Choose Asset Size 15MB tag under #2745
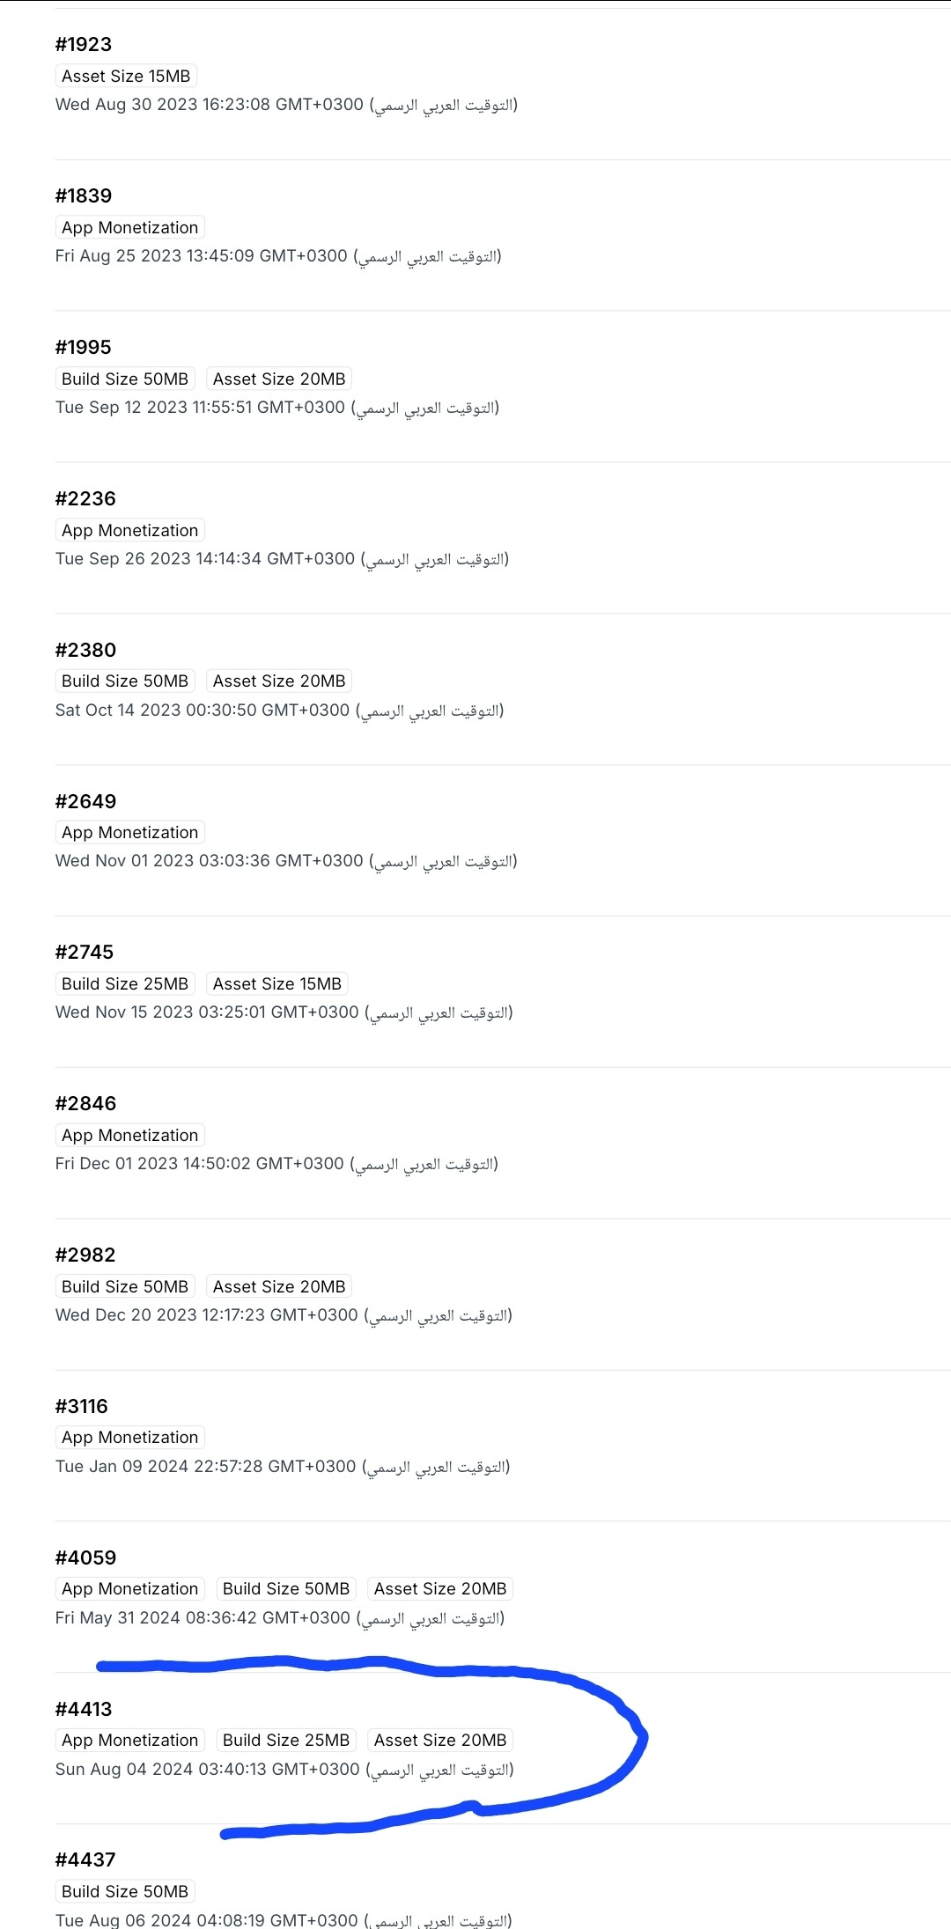This screenshot has height=1929, width=951. (x=277, y=984)
